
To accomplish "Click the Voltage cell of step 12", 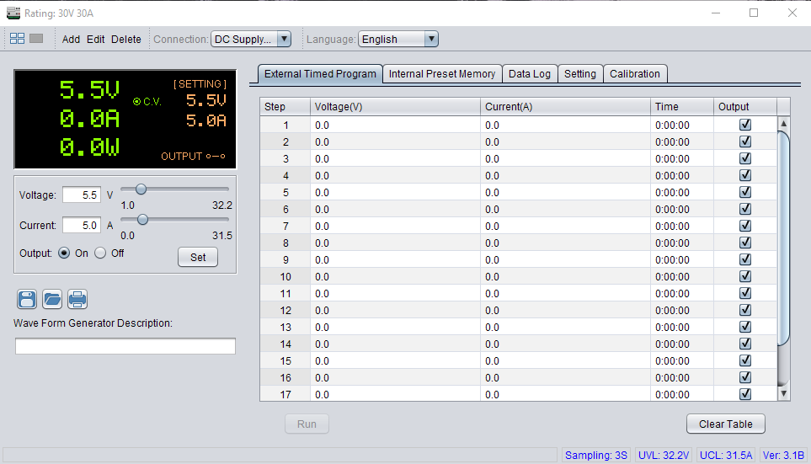I will (395, 310).
